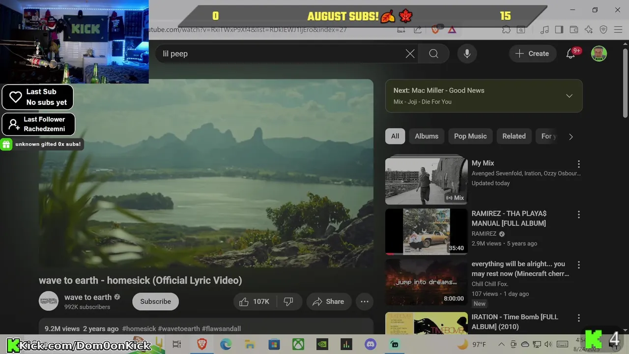
Task: Open Microsoft Edge from the taskbar
Action: coord(226,344)
